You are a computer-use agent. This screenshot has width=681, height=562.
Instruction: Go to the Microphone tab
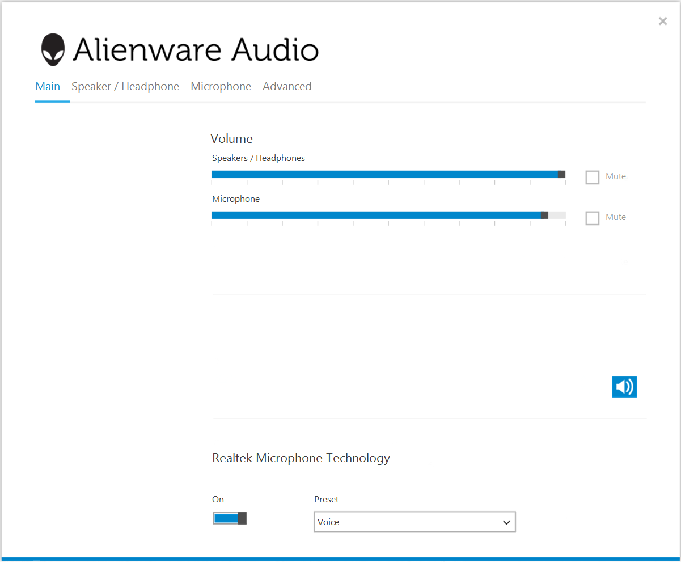[221, 87]
